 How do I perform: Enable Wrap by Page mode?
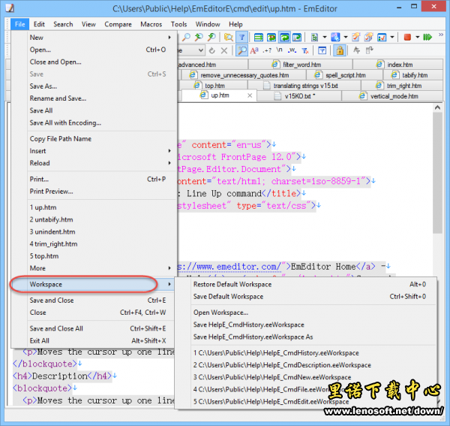coord(297,37)
